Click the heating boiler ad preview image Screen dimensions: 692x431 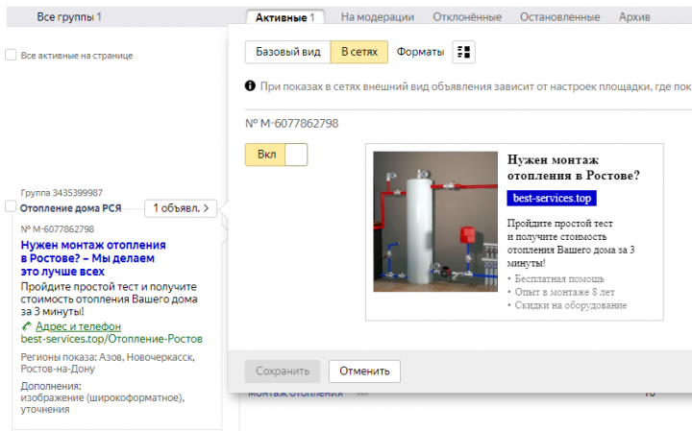(x=435, y=222)
